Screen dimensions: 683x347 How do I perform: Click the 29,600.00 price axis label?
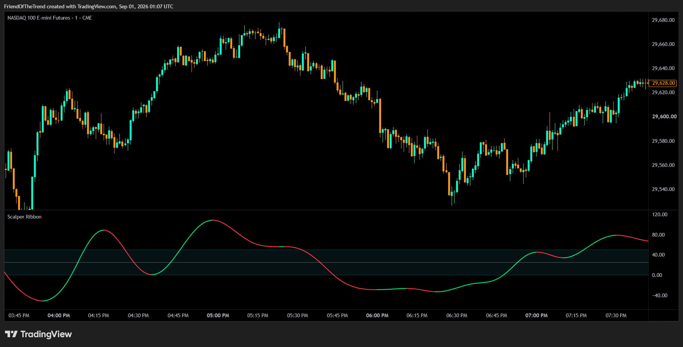664,116
